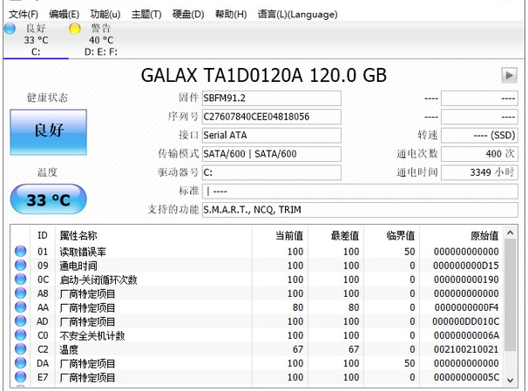Select the 温度 attribute name in row C2
This screenshot has height=391, width=528.
(69, 349)
